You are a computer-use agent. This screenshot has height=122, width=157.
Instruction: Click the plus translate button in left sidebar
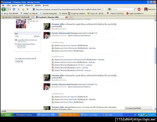tap(22, 61)
